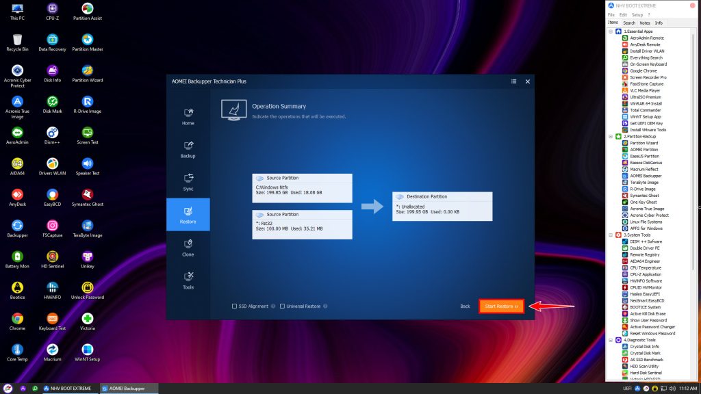Open the Start menu on the taskbar
The image size is (701, 394).
(8, 389)
